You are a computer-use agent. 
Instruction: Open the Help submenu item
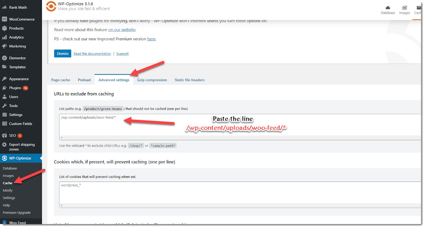(6, 205)
